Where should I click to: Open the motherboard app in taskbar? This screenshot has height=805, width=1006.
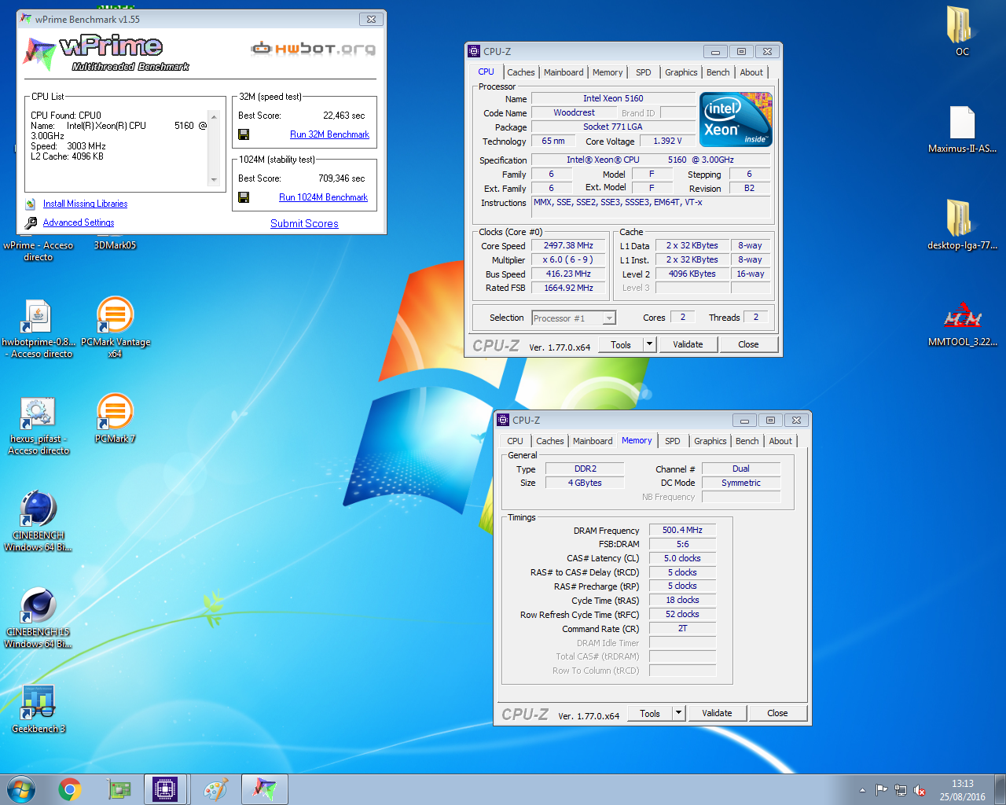coord(119,789)
